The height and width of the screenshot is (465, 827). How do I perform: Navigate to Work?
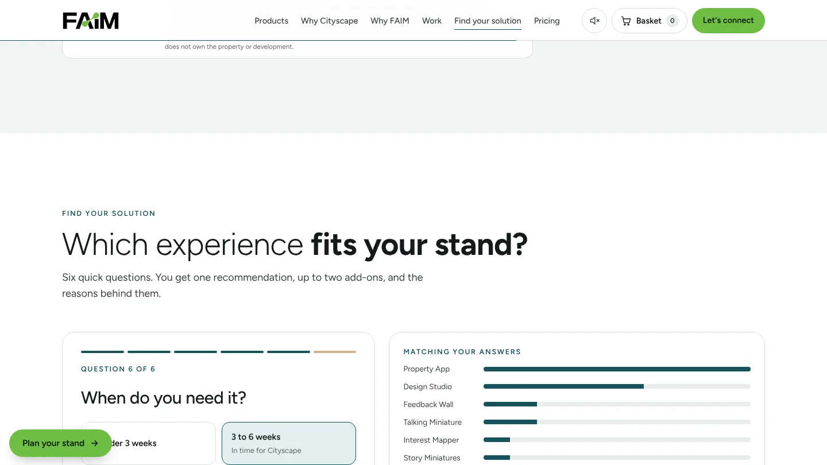(432, 21)
